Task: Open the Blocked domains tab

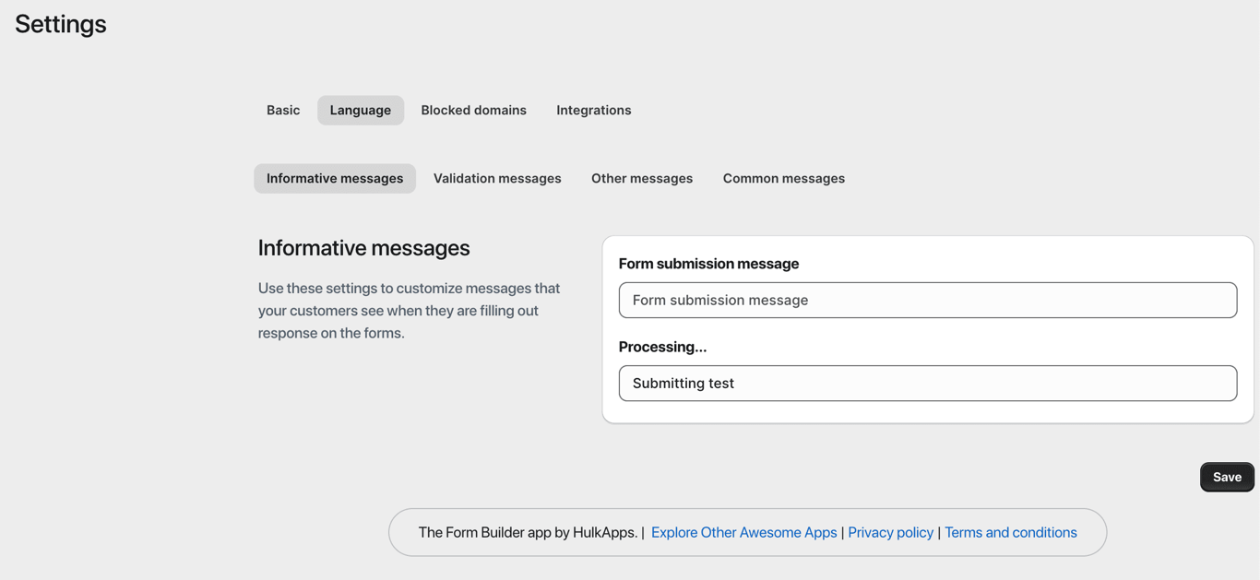Action: [x=473, y=110]
